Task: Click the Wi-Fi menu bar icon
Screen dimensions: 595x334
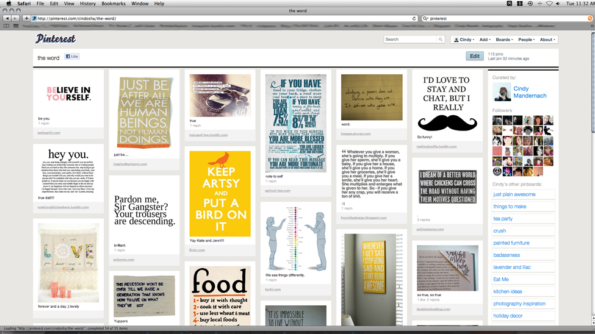Action: point(549,4)
